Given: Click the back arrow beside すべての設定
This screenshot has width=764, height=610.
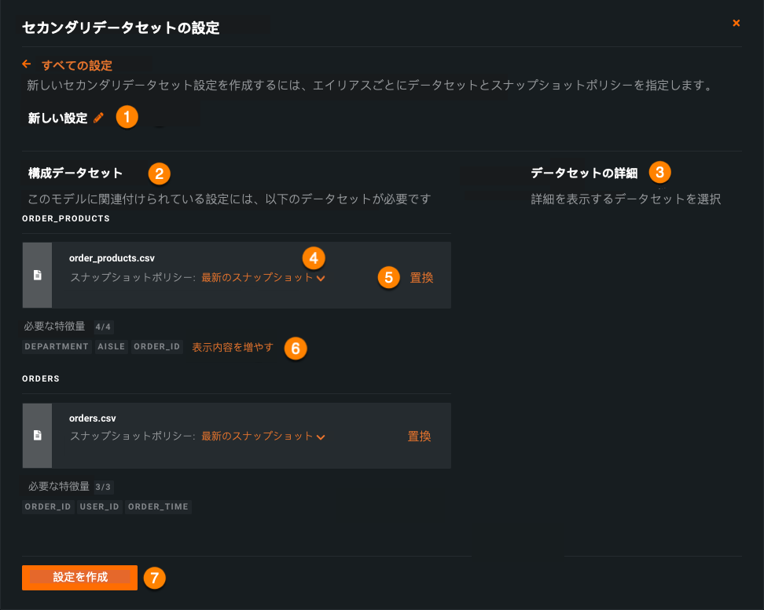Looking at the screenshot, I should point(27,64).
